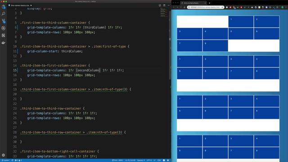Split the editor with the split icon
Screen dimensions: 288x162
point(164,5)
